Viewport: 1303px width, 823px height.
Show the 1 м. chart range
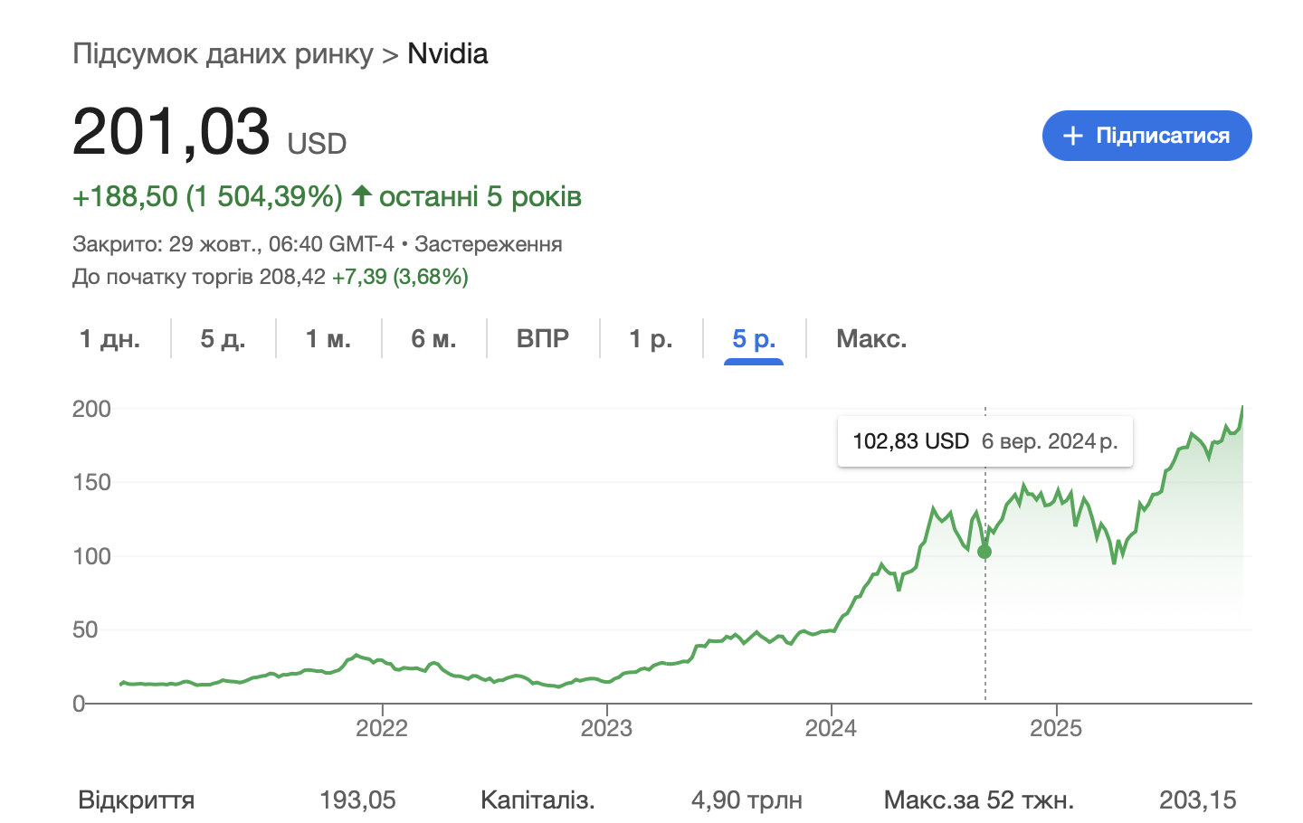point(328,339)
